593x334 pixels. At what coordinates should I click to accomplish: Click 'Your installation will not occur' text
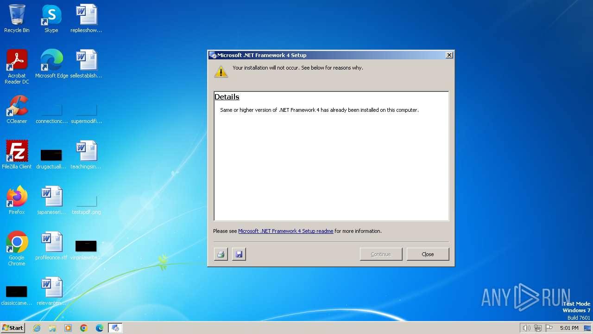click(298, 68)
